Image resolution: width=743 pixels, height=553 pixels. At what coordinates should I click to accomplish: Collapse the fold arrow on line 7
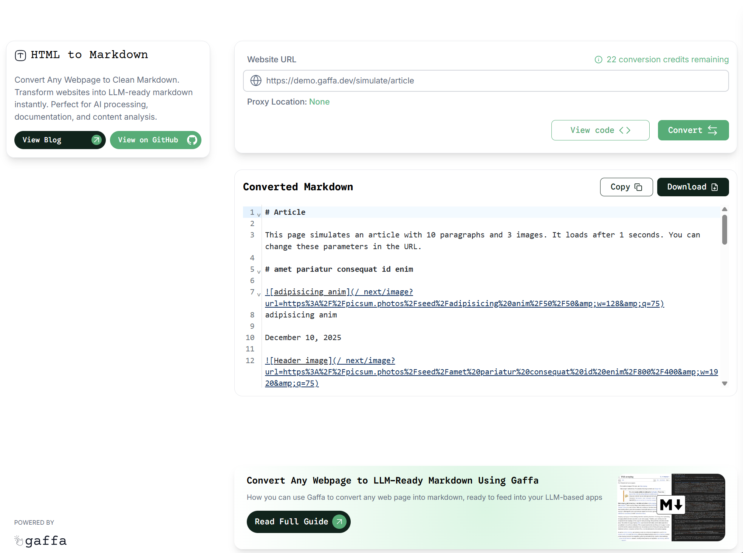click(x=259, y=294)
